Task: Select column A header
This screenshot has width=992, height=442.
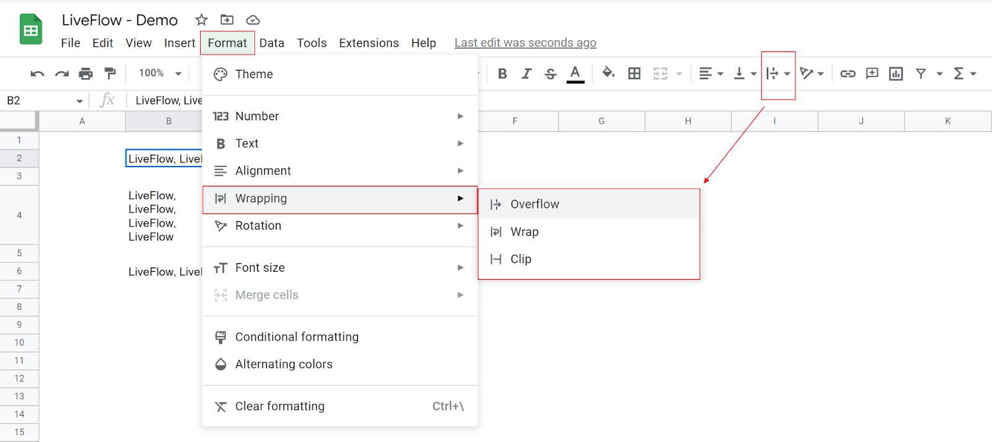Action: pyautogui.click(x=82, y=121)
